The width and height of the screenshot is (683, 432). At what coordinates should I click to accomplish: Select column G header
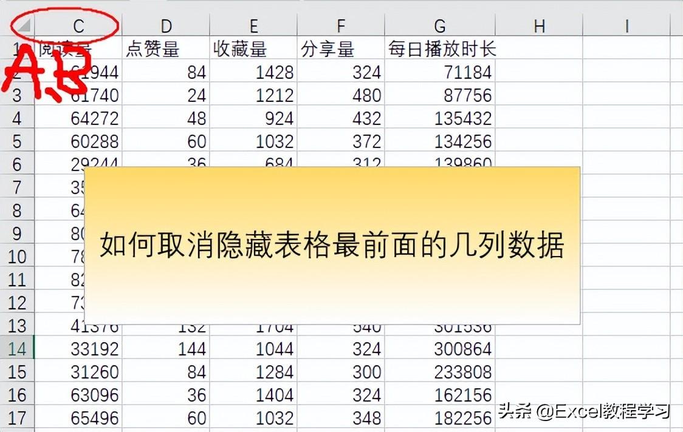pos(440,25)
